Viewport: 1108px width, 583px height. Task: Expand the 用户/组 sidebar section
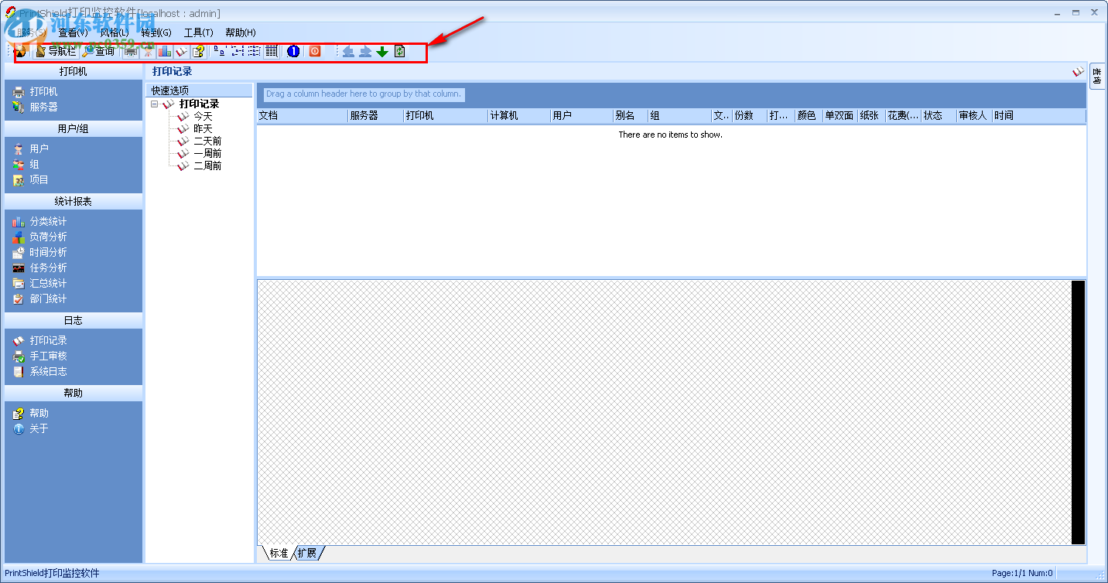(74, 128)
